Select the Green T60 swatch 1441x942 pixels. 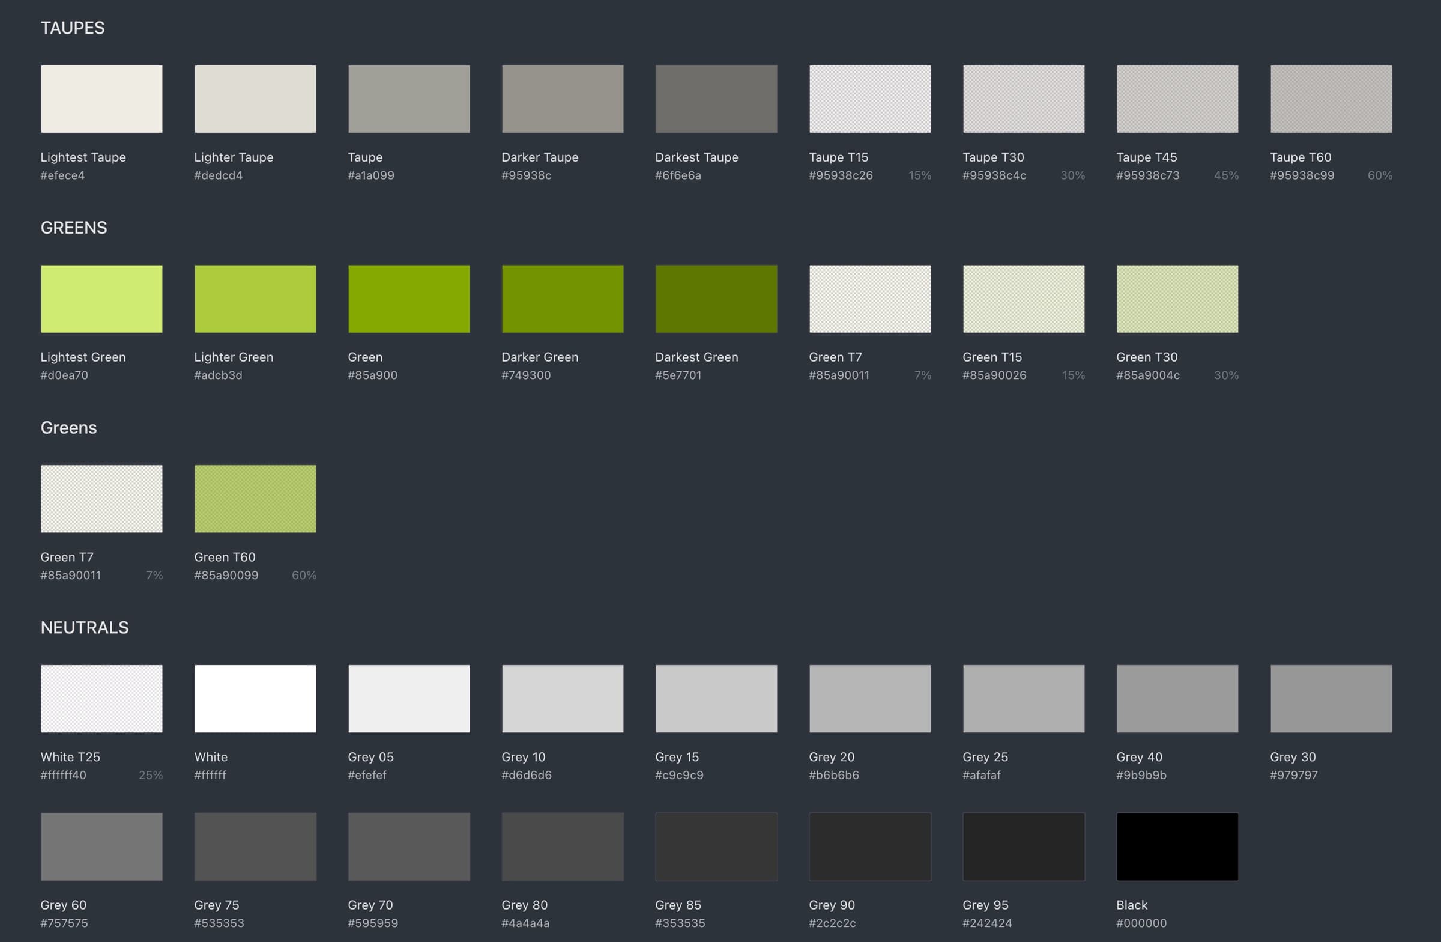(x=255, y=499)
